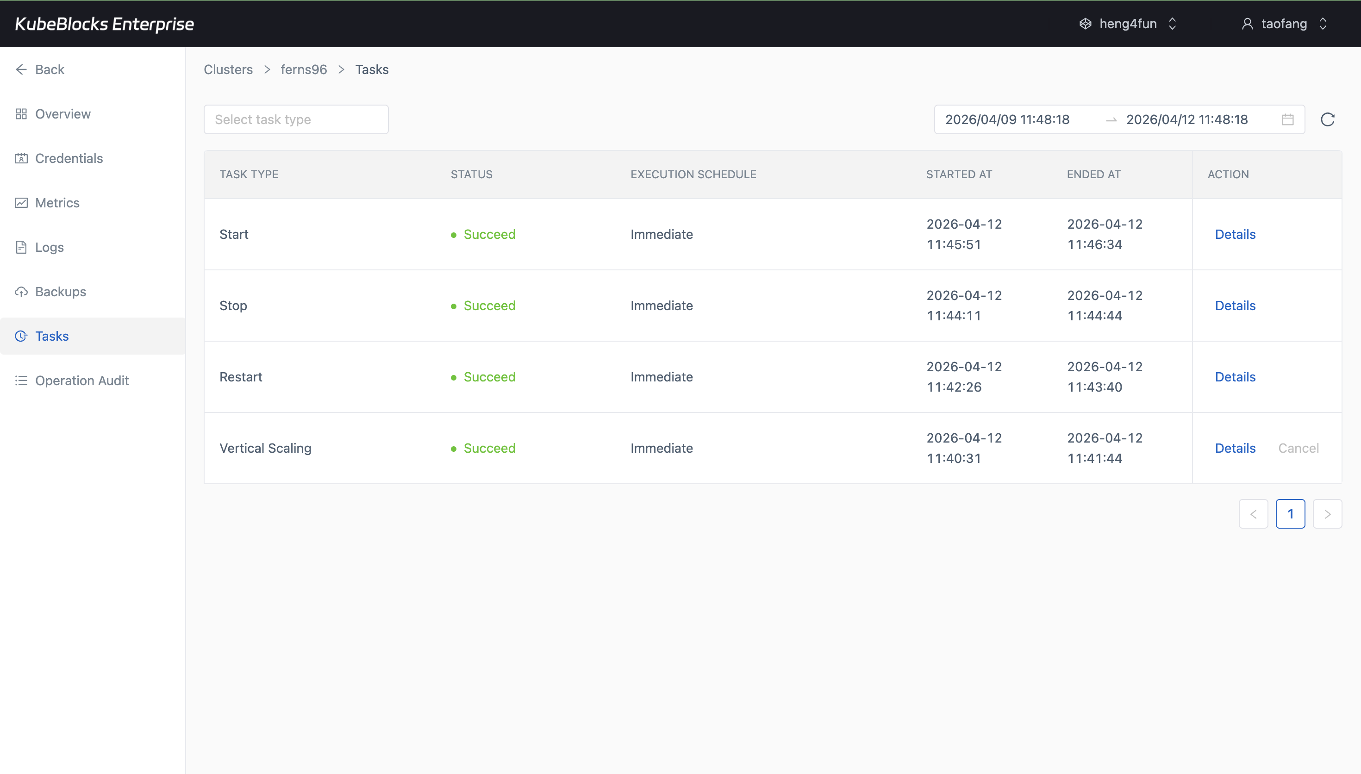Viewport: 1361px width, 774px height.
Task: Open the ferns96 cluster breadcrumb
Action: pyautogui.click(x=304, y=69)
